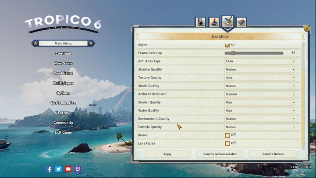Open the Controls joystick settings tab
The height and width of the screenshot is (178, 316).
pos(214,22)
